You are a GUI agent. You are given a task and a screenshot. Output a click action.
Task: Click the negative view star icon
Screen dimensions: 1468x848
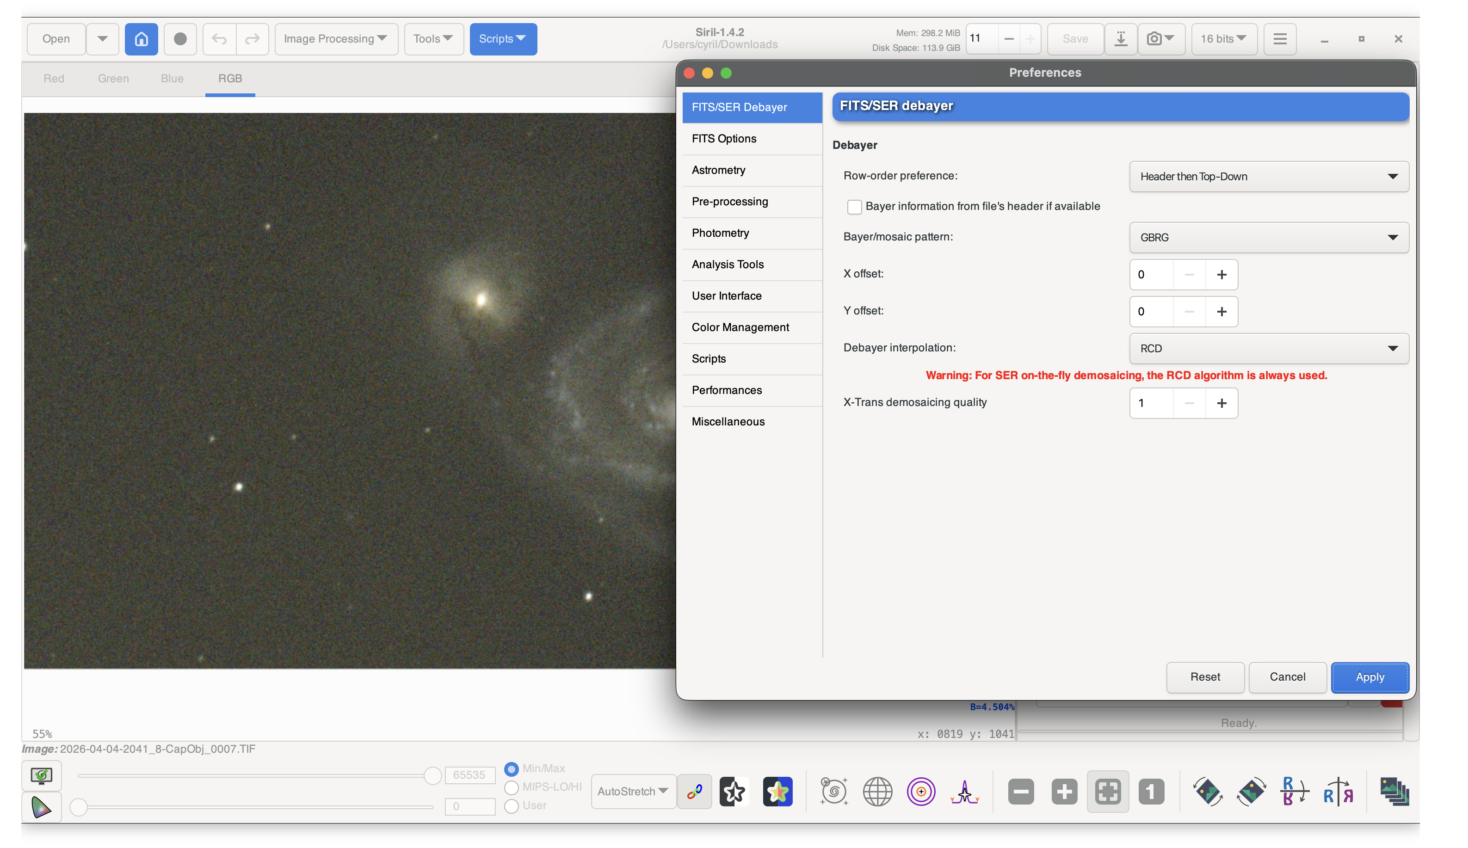pyautogui.click(x=734, y=792)
